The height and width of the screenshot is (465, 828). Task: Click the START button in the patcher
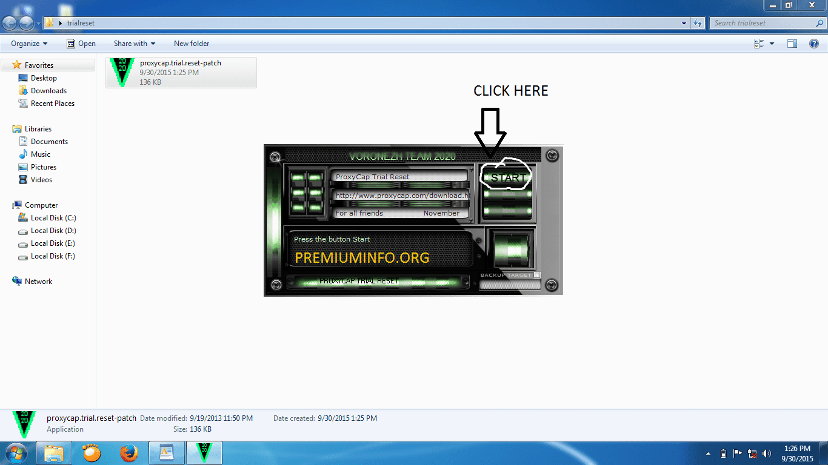[507, 177]
